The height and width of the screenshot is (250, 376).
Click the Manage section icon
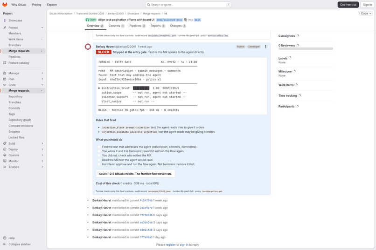[x=5, y=73]
